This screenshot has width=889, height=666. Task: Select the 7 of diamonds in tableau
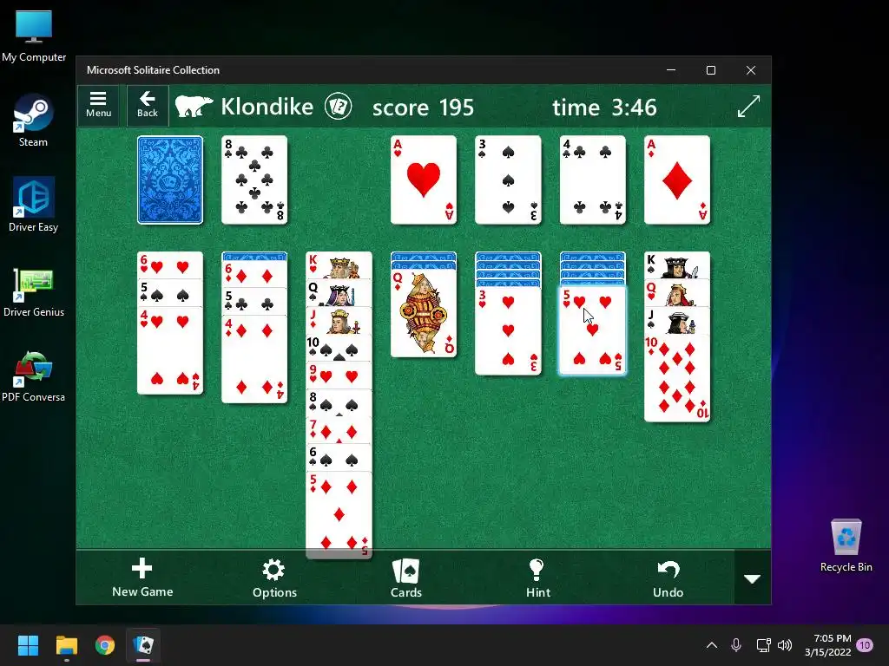pyautogui.click(x=339, y=430)
